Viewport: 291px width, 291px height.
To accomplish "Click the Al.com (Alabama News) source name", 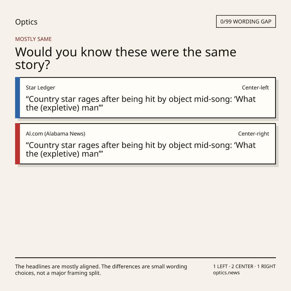I will [x=56, y=134].
